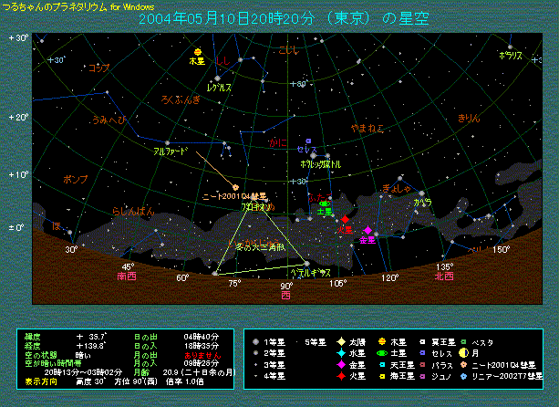The height and width of the screenshot is (407, 559).
Task: Select the green Saturn (土星) marker on the sky map
Action: pyautogui.click(x=322, y=203)
